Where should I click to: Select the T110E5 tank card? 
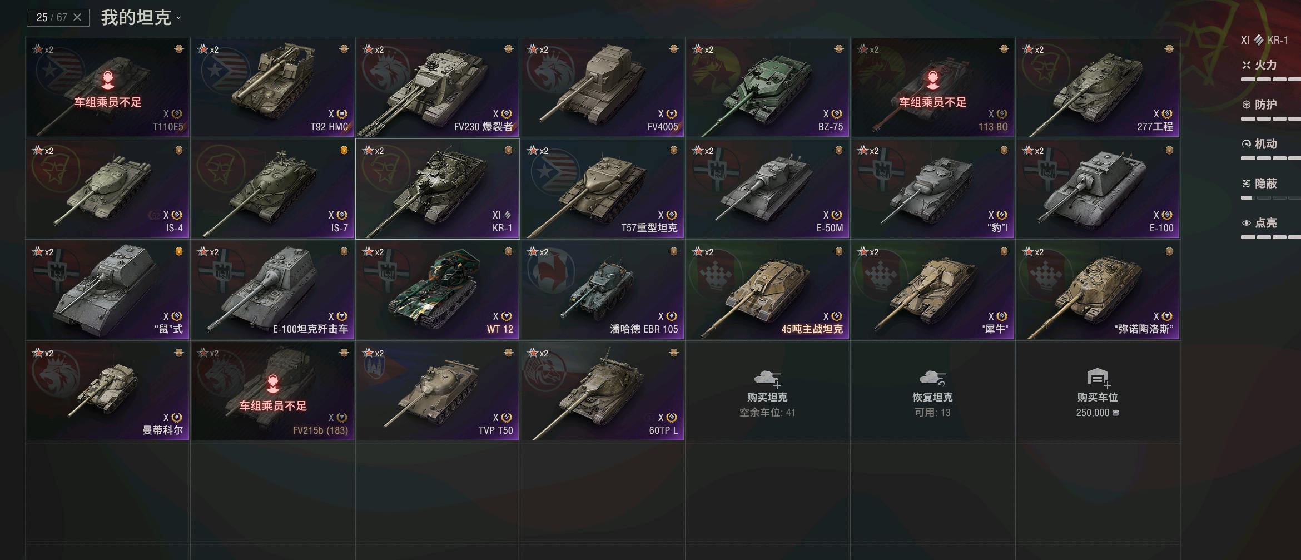pos(108,87)
